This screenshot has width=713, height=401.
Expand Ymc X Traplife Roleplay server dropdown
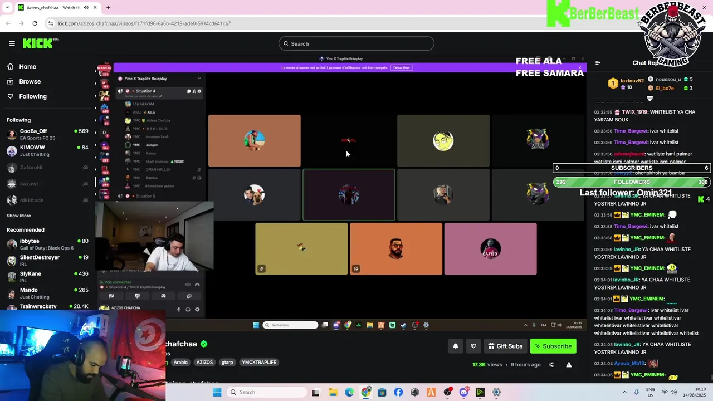pyautogui.click(x=199, y=79)
